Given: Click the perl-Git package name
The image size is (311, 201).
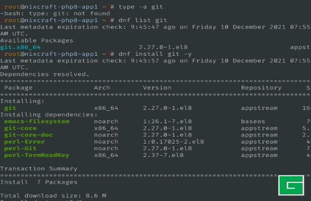Looking at the screenshot, I should click(x=20, y=148).
